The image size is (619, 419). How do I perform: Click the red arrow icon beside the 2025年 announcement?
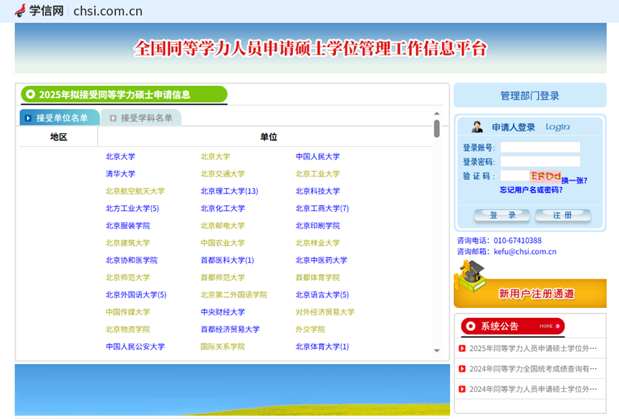tap(462, 348)
